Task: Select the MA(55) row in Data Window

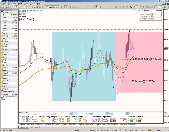Action: tap(9, 33)
